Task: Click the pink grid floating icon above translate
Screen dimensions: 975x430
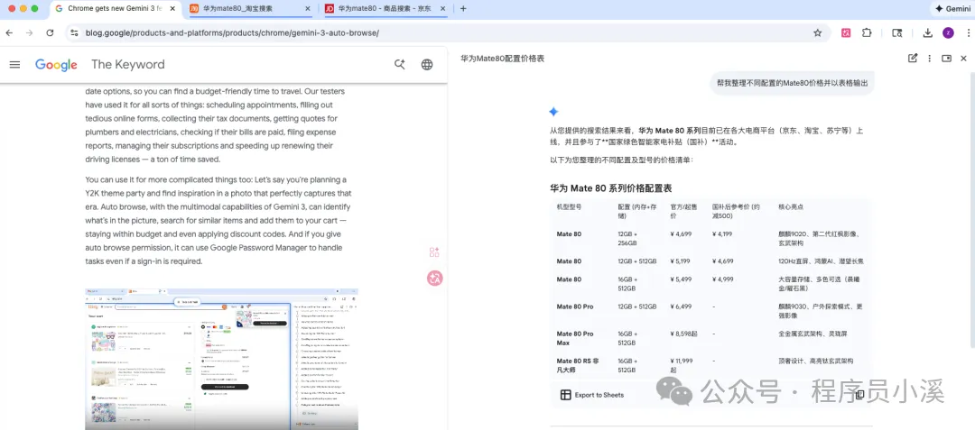Action: (x=434, y=252)
